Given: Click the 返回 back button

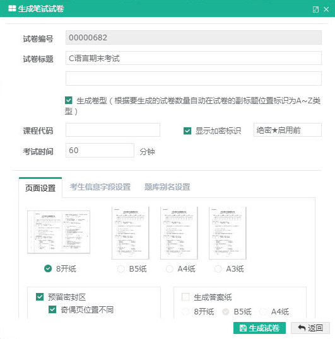Looking at the screenshot, I should (310, 328).
